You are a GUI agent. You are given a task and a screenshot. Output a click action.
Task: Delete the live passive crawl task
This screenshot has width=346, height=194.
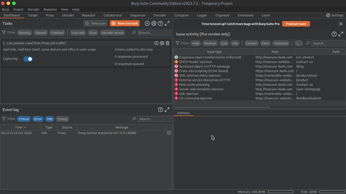[x=167, y=43]
